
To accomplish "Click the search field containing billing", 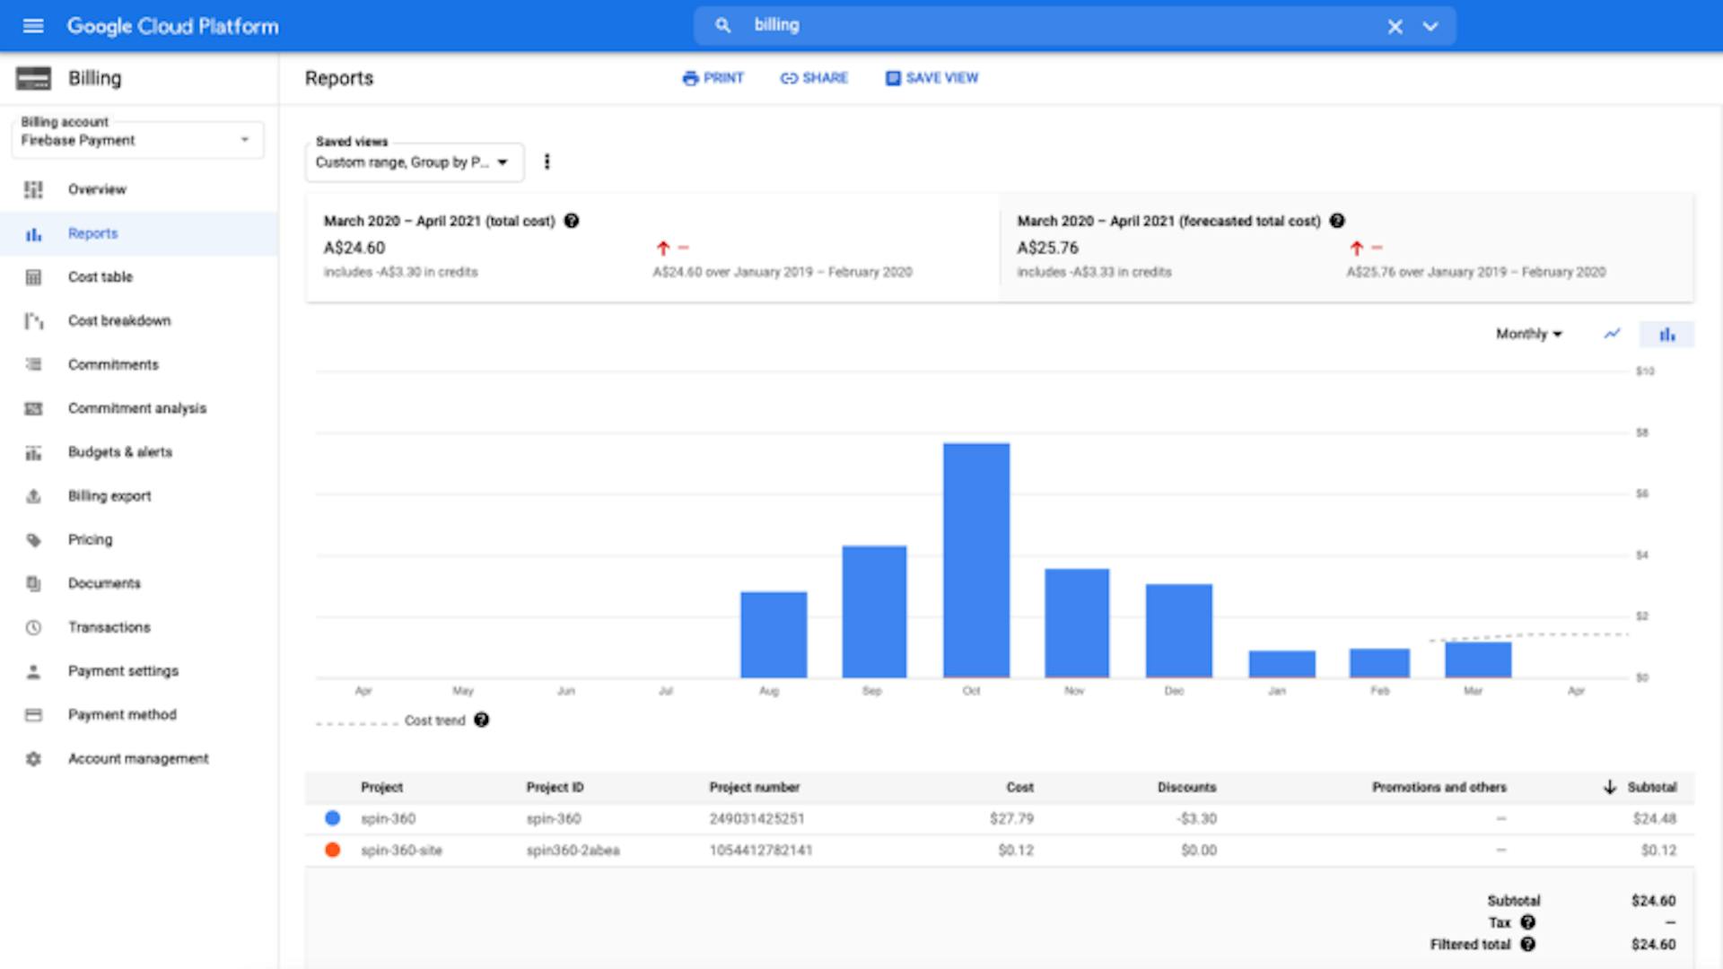I will tap(1074, 25).
